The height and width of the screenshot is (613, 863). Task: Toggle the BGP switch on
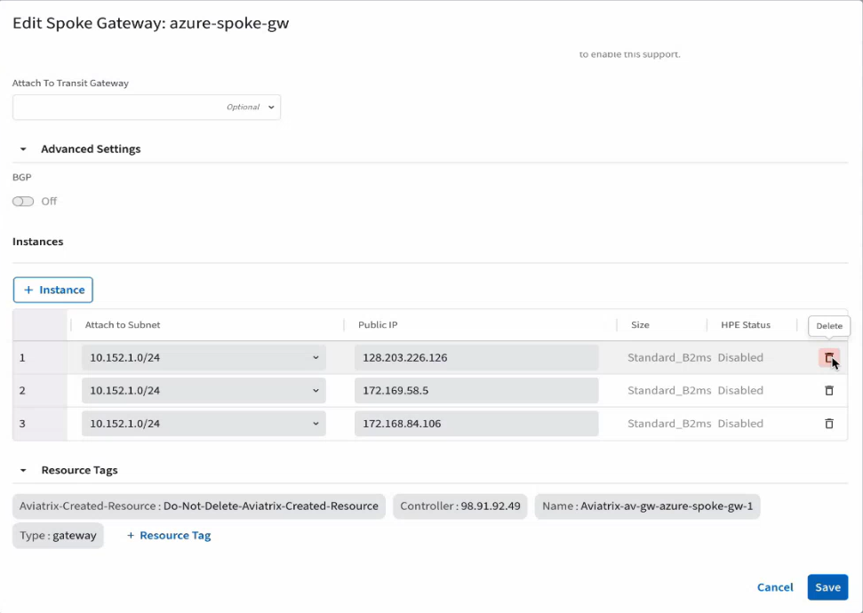point(23,202)
